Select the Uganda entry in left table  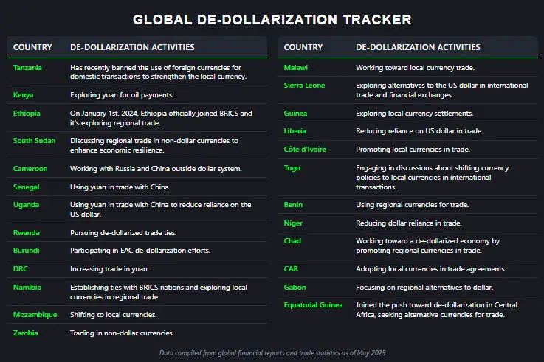pyautogui.click(x=26, y=205)
